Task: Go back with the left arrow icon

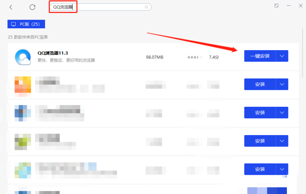Action: tap(11, 7)
